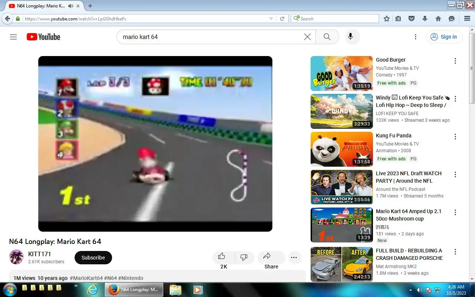
Task: Click Sign in button
Action: tap(444, 37)
